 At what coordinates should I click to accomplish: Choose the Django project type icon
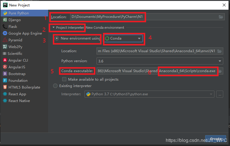5,20
